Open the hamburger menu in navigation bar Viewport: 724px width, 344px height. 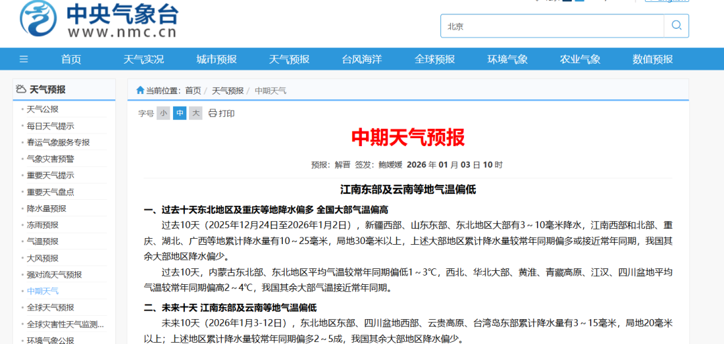tap(23, 59)
